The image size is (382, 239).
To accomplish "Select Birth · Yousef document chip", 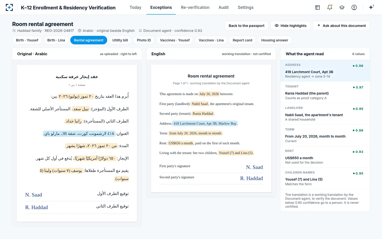I will click(x=27, y=40).
